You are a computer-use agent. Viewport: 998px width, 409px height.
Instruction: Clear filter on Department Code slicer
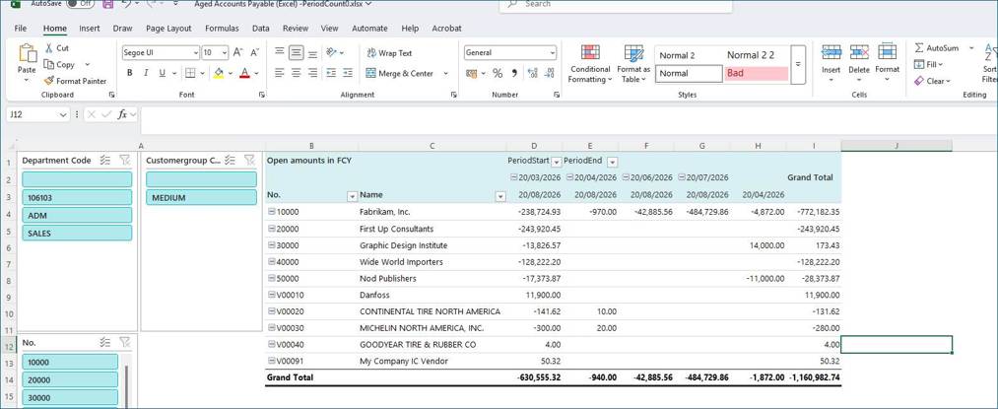125,161
